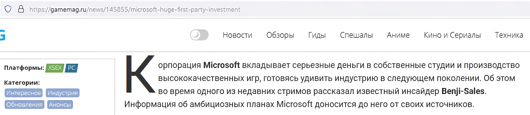This screenshot has width=530, height=115.
Task: Open the Гиды menu item
Action: [317, 35]
